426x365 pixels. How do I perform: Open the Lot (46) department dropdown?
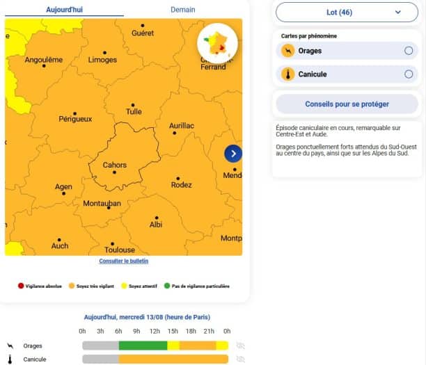coord(347,13)
